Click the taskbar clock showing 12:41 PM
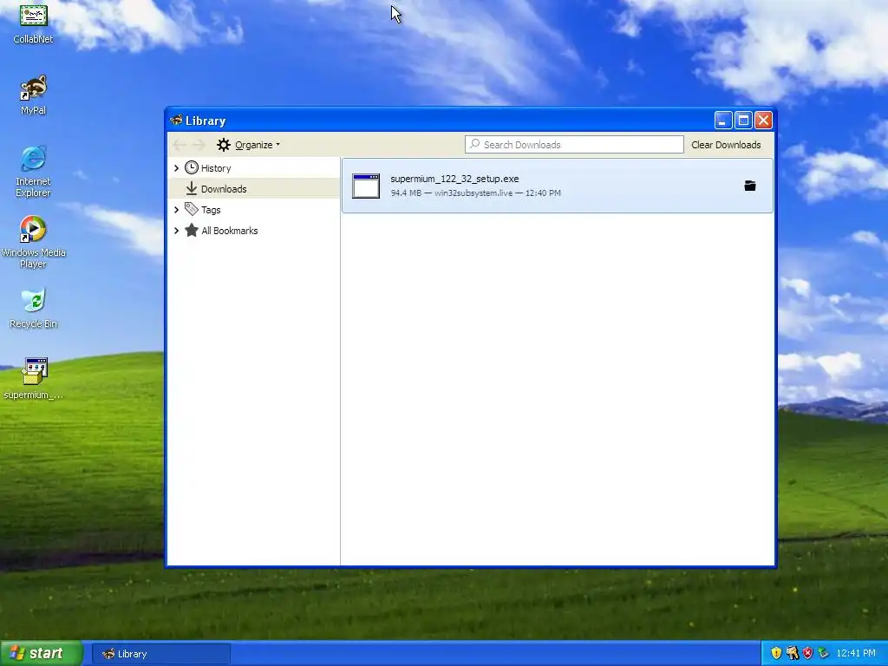Image resolution: width=888 pixels, height=666 pixels. 856,654
